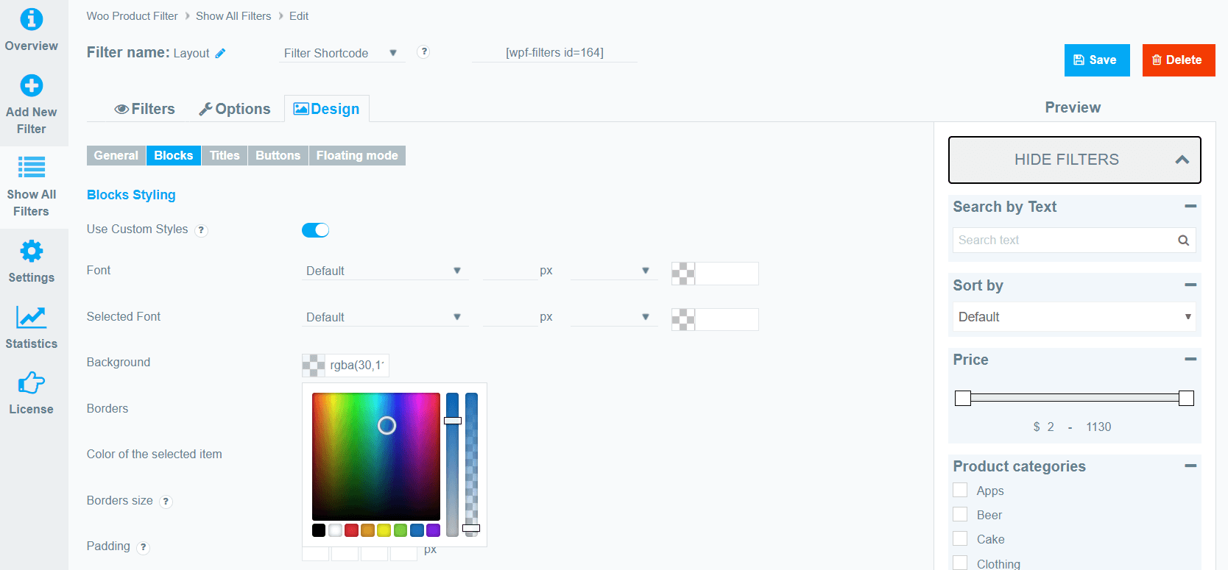
Task: Click the search magnifier icon in preview
Action: (1183, 241)
